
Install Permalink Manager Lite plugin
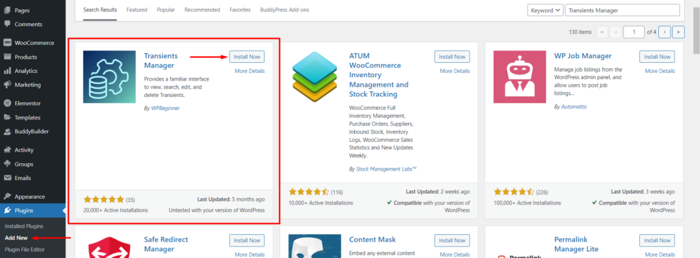click(657, 240)
